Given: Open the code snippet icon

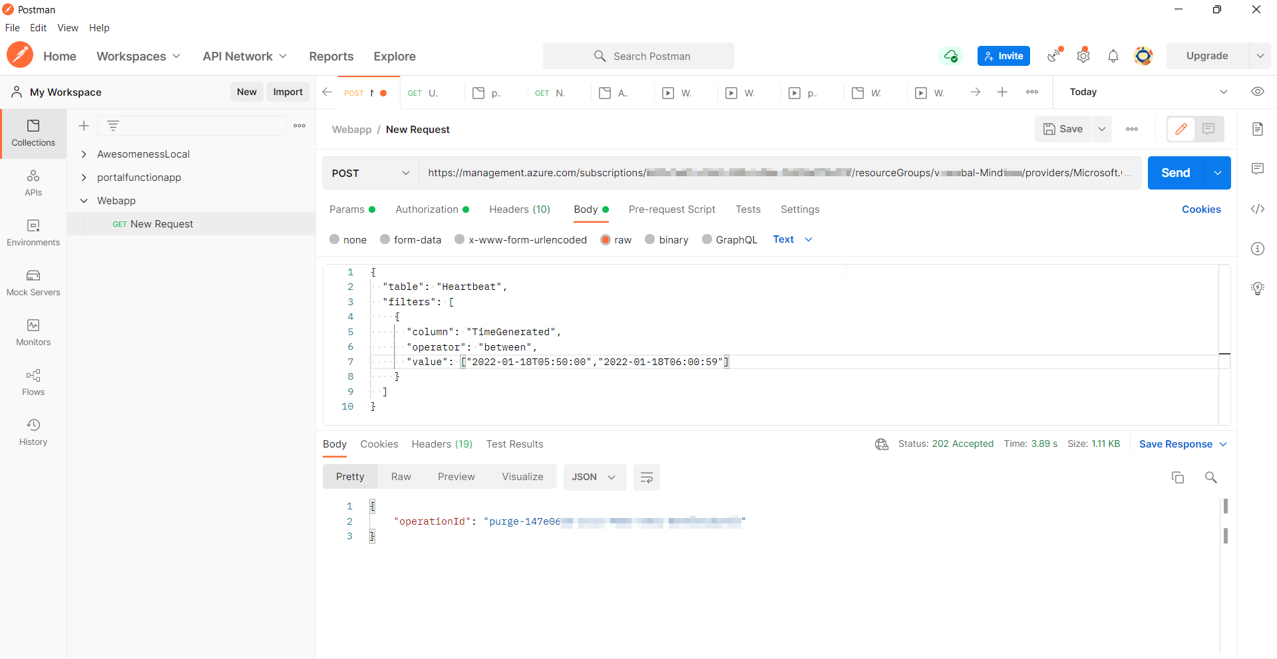Looking at the screenshot, I should tap(1258, 209).
